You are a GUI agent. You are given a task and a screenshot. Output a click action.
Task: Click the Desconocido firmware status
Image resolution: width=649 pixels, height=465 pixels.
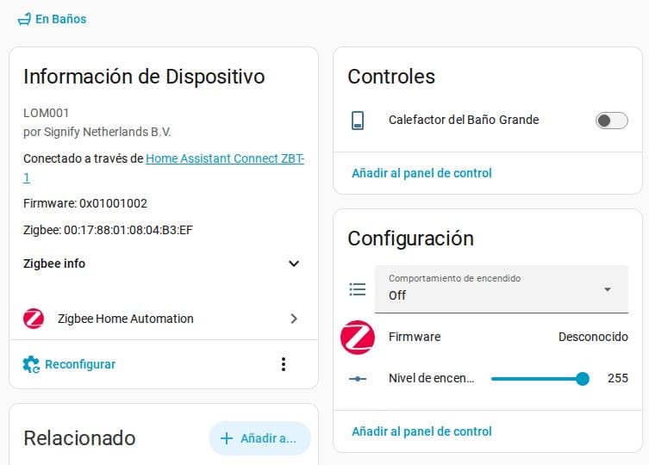[593, 337]
